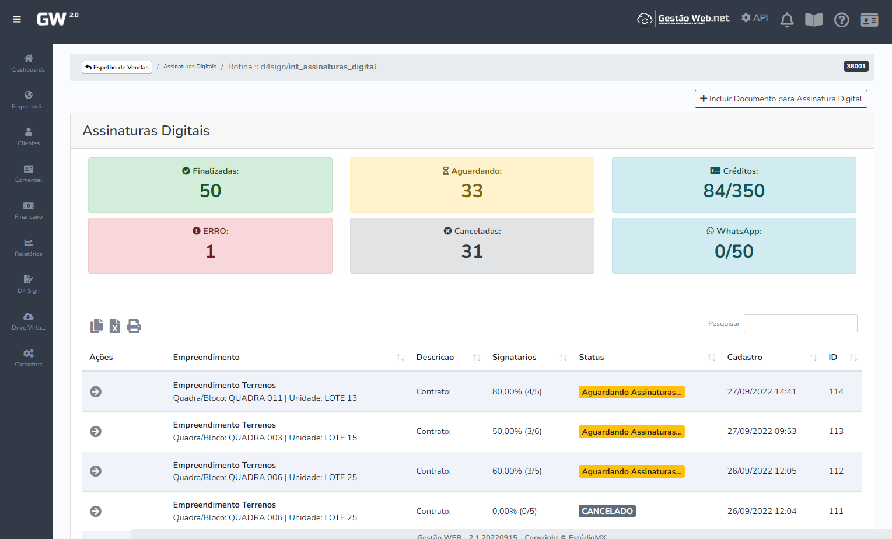The image size is (892, 539).
Task: Open D4 Sign in sidebar
Action: coord(28,283)
